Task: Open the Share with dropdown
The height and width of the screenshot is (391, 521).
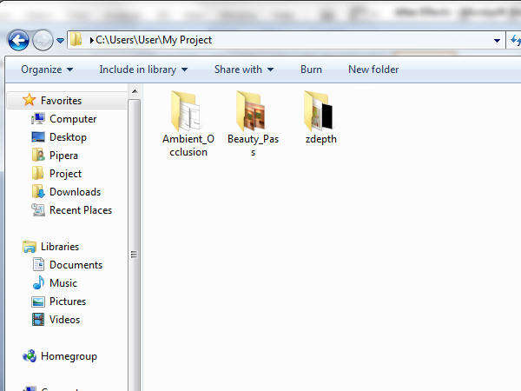Action: pos(244,70)
